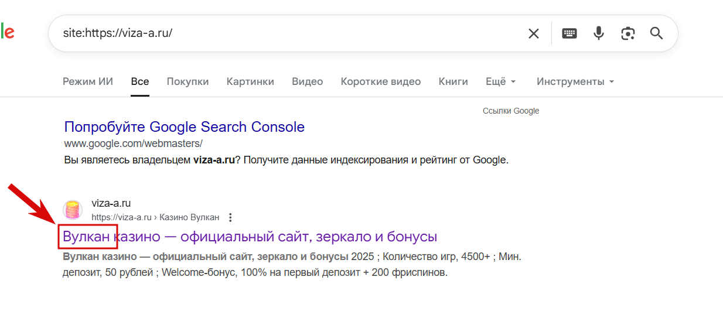Open the on-screen keyboard input tool
This screenshot has height=328, width=723.
[x=569, y=33]
